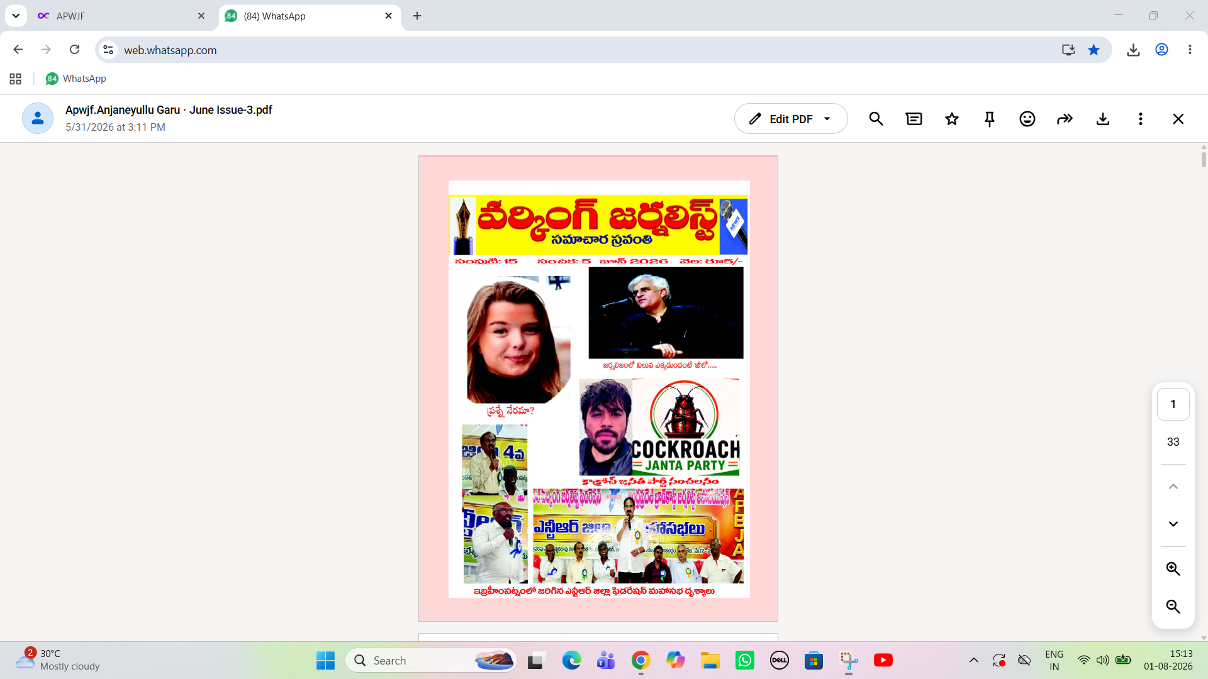
Task: Open File Explorer from the taskbar
Action: click(x=710, y=660)
